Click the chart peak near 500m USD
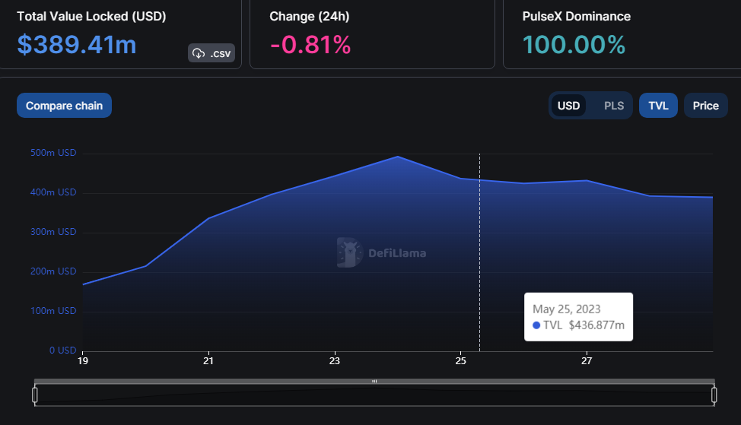741x425 pixels. click(x=398, y=157)
